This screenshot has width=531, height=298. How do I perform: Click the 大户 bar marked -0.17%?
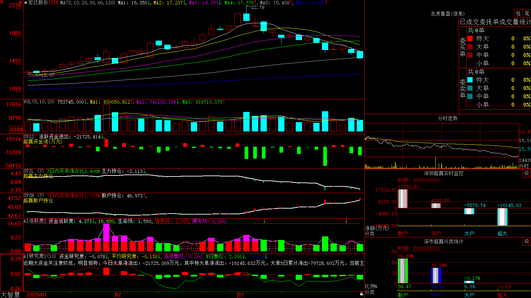(469, 282)
